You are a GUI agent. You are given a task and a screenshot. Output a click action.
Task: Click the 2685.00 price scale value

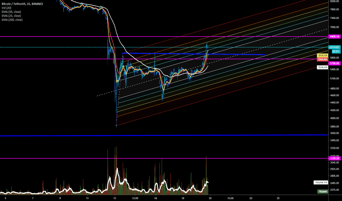point(335,183)
